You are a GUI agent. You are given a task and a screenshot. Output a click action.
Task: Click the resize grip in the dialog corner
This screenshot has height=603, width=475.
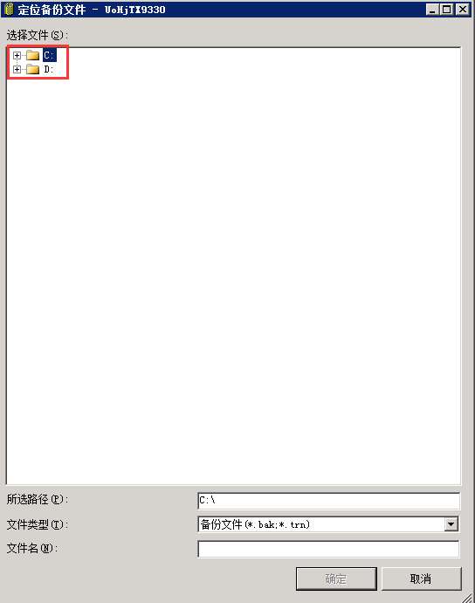(466, 598)
